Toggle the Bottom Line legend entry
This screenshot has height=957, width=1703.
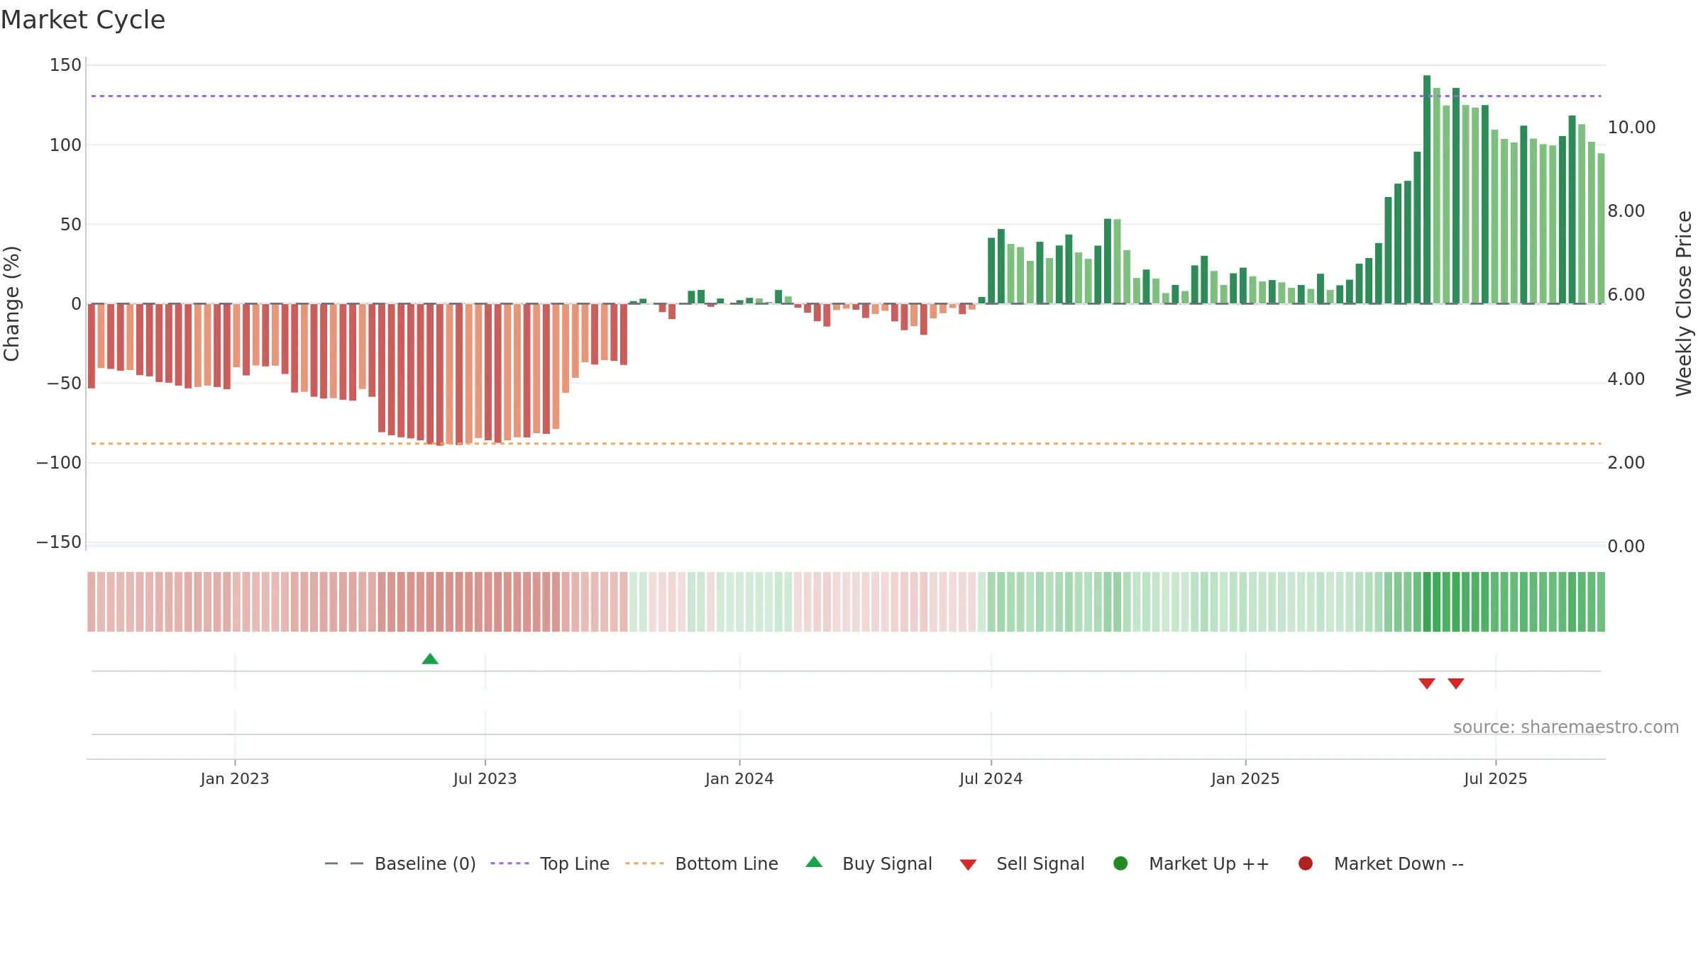[702, 863]
